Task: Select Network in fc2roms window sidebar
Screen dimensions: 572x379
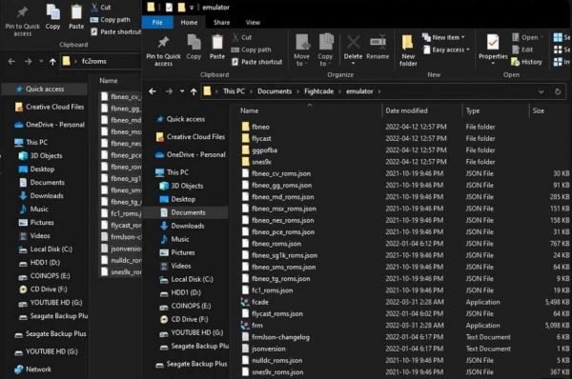Action: coord(38,369)
